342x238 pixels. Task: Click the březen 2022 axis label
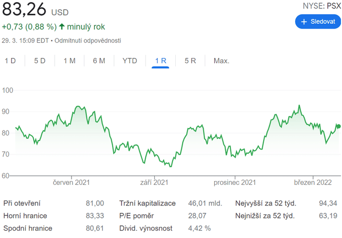click(313, 183)
